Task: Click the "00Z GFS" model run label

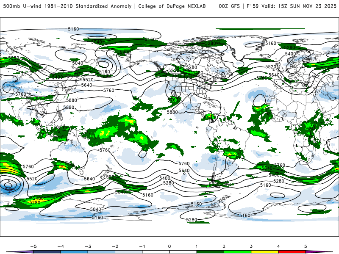Action: point(229,6)
